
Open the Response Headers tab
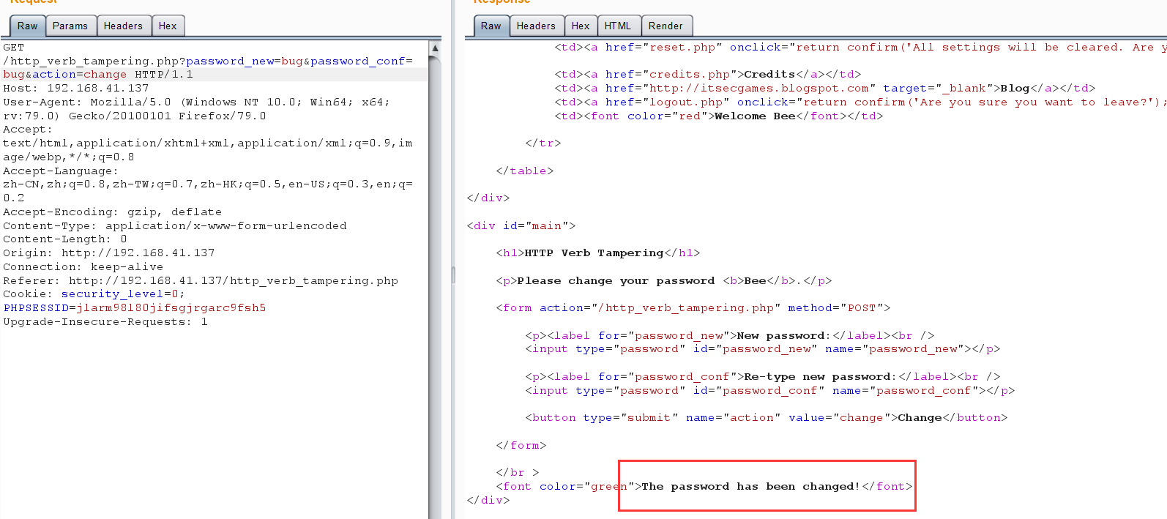tap(536, 26)
